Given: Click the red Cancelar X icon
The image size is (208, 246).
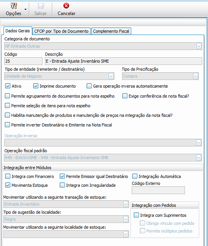Looking at the screenshot, I should point(66,6).
